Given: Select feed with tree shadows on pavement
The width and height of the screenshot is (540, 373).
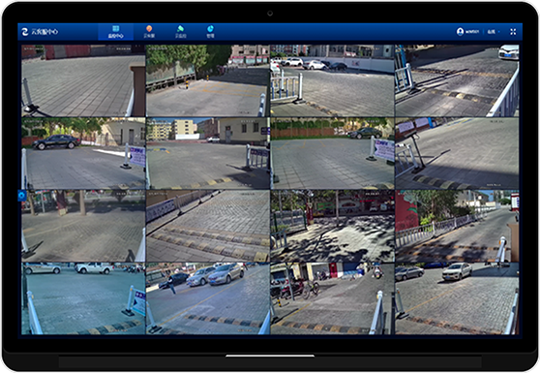Looking at the screenshot, I should 332,226.
